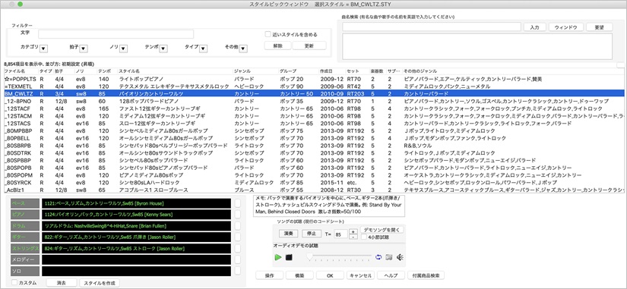Viewport: 627px width, 289px height.
Task: Click the 停止 stop button
Action: point(311,233)
